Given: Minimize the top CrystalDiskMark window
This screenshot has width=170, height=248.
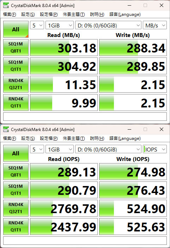Looking at the screenshot, I should click(x=129, y=5).
